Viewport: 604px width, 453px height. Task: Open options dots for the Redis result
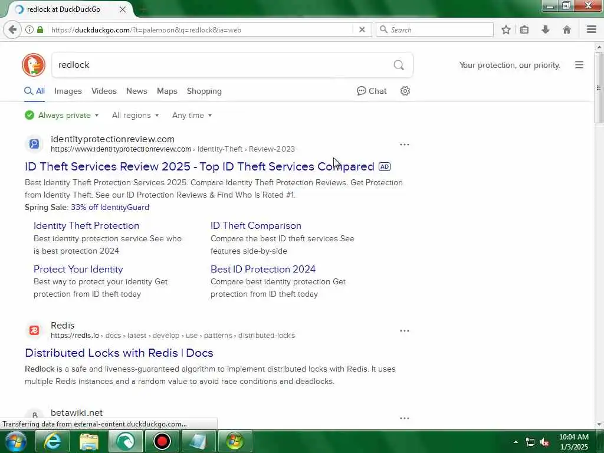(405, 331)
